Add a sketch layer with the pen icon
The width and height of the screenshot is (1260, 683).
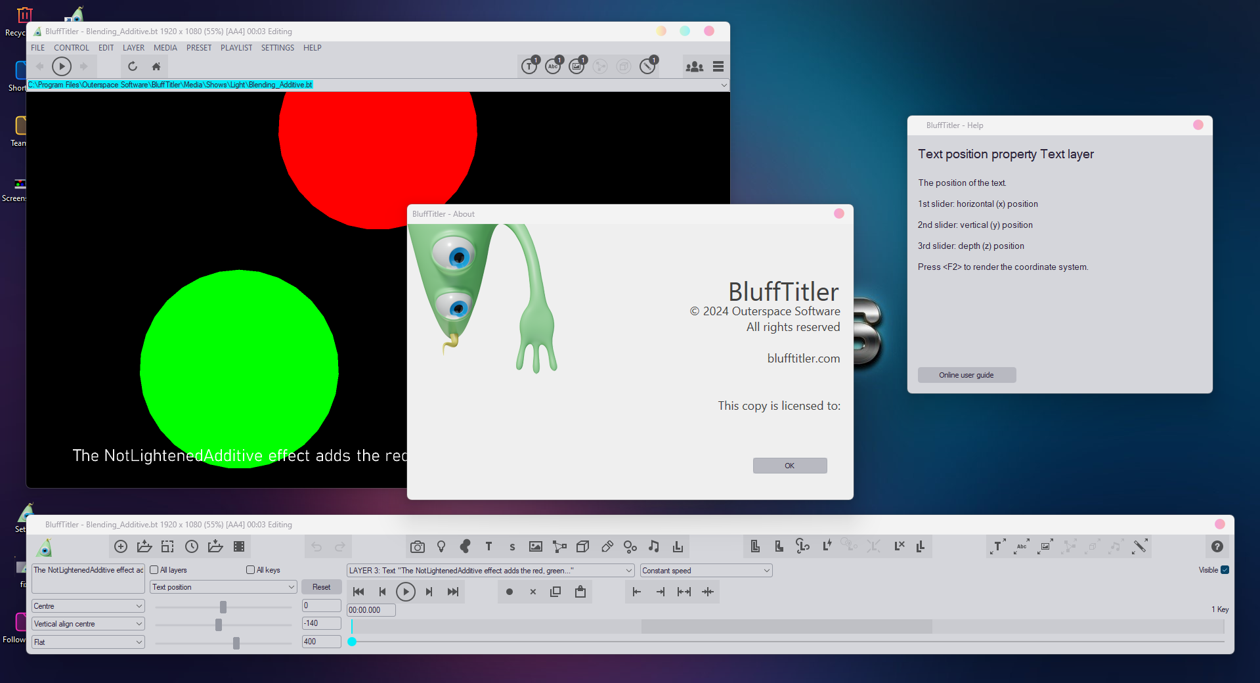(x=607, y=546)
